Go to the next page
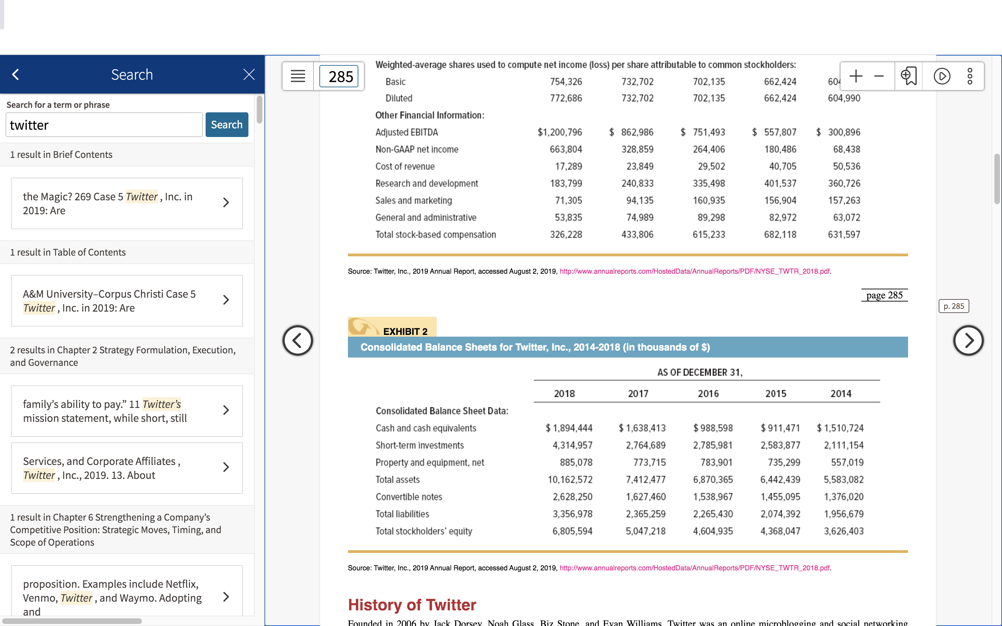The width and height of the screenshot is (1002, 626). (968, 340)
